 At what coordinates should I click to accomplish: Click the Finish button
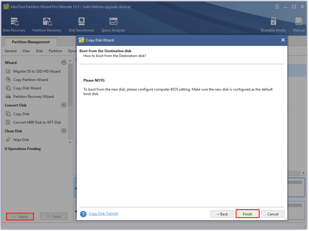[x=247, y=214]
